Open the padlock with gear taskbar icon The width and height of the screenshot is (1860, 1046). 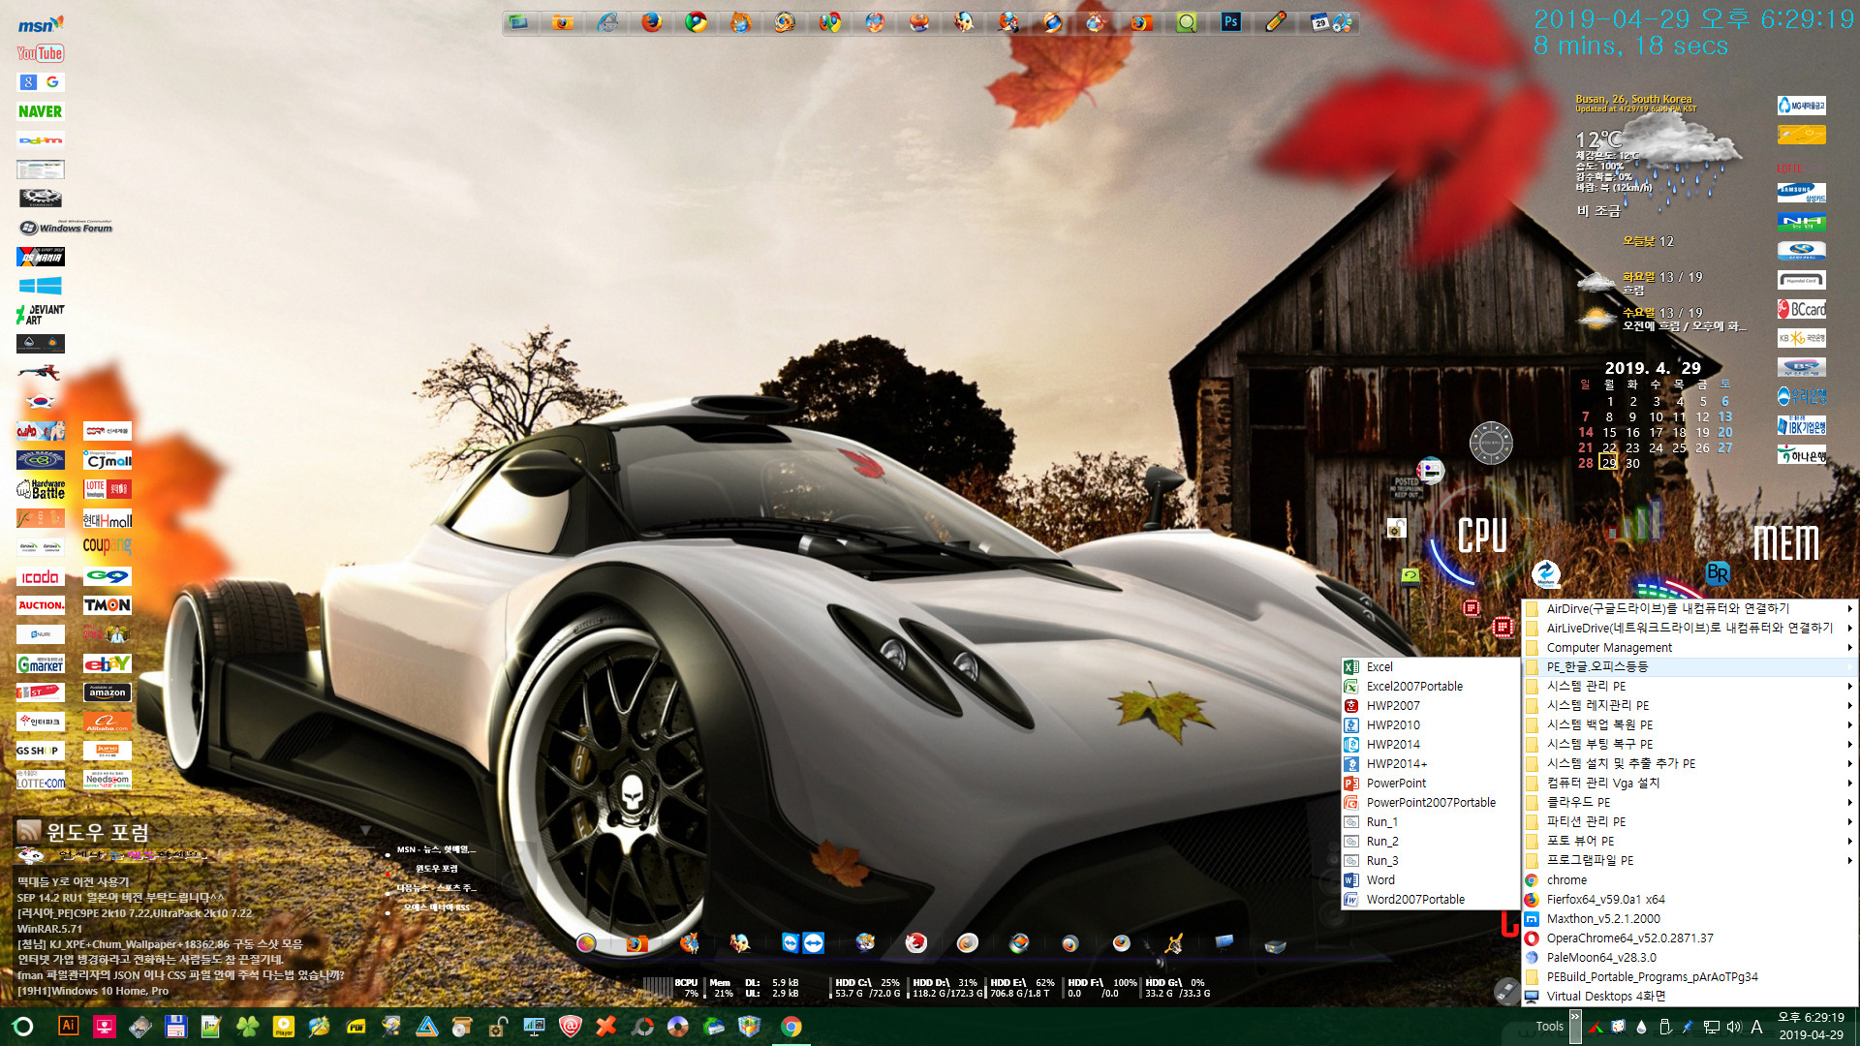tap(498, 1026)
